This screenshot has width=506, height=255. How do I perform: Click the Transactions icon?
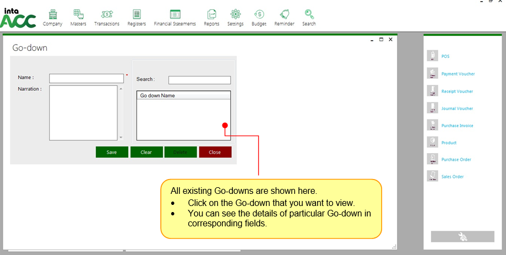107,15
